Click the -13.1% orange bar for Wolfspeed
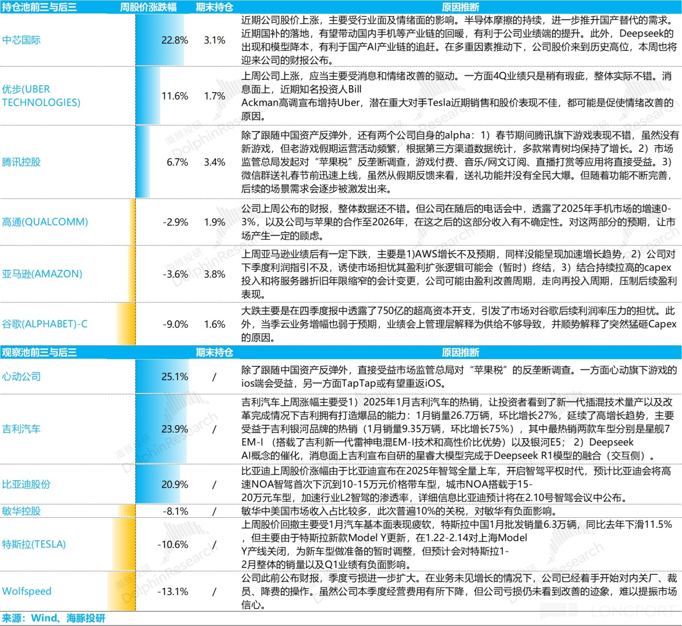This screenshot has height=626, width=682. coord(121,591)
